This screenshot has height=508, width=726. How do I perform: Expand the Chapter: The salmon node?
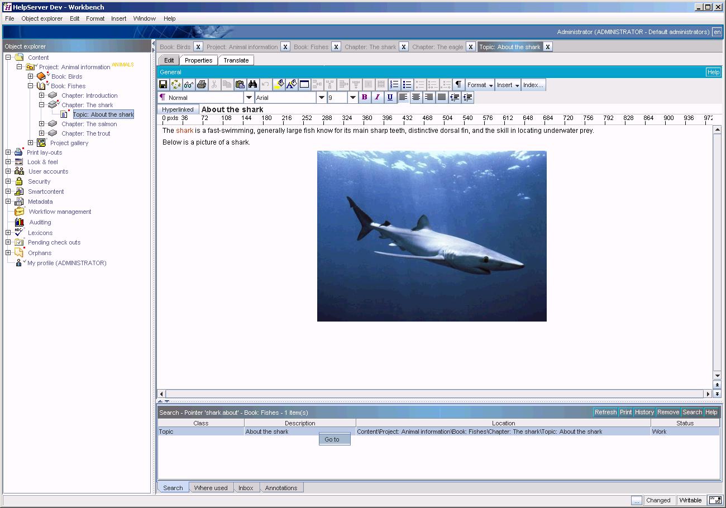tap(42, 124)
